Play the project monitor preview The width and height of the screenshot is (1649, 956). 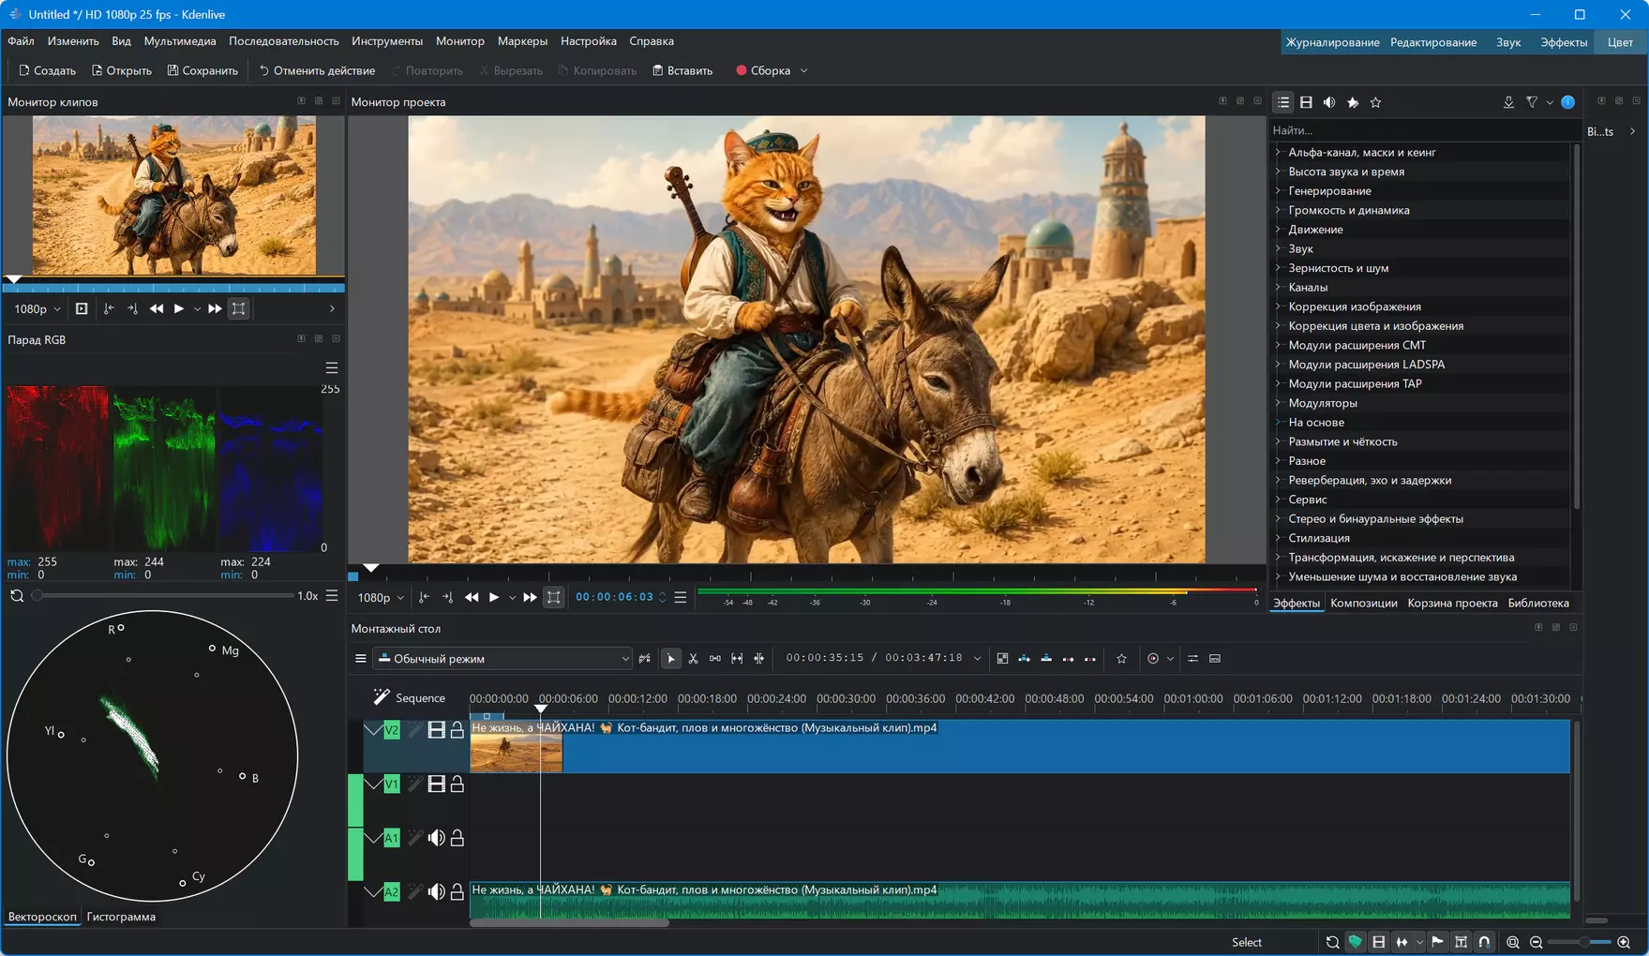[494, 597]
